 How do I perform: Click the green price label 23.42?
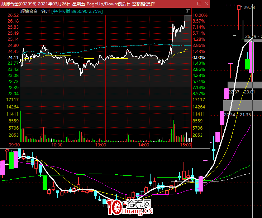click(x=13, y=69)
